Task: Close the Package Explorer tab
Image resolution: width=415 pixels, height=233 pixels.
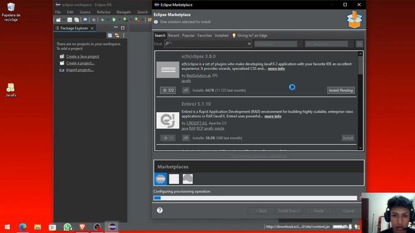Action: point(92,28)
